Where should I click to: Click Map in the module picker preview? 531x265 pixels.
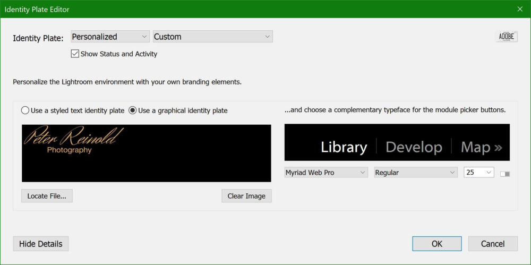(x=475, y=147)
